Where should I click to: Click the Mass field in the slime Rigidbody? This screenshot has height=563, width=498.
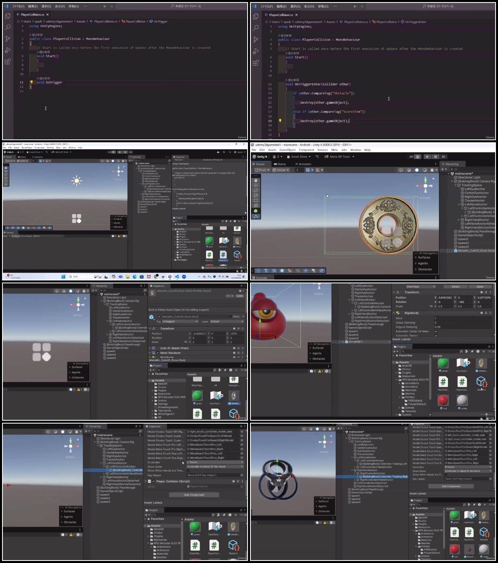pyautogui.click(x=463, y=318)
